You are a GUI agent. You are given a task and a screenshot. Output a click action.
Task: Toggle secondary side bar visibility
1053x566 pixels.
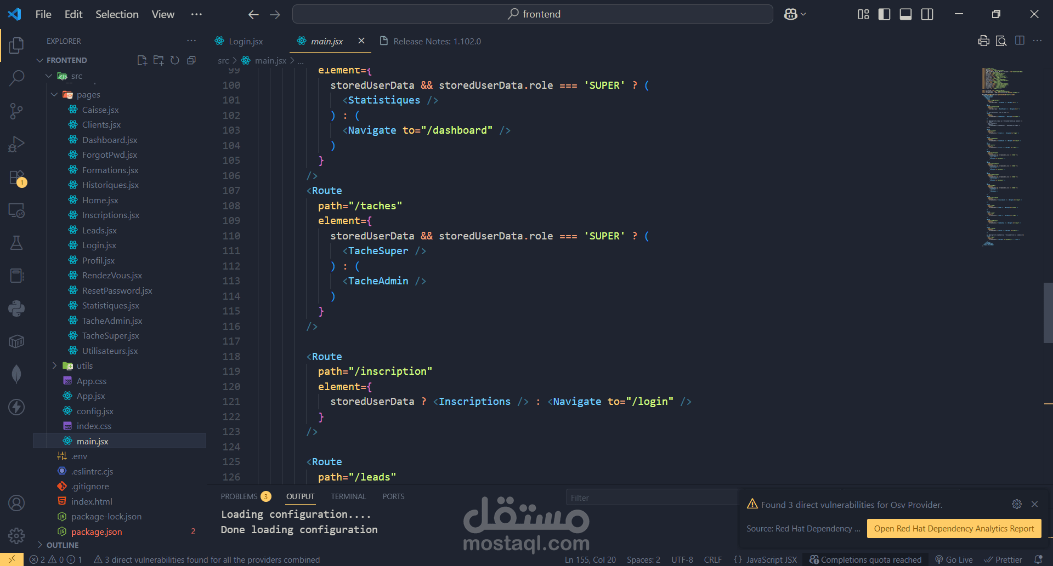(927, 14)
